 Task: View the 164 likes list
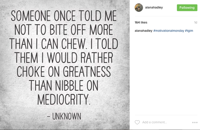[x=141, y=22]
